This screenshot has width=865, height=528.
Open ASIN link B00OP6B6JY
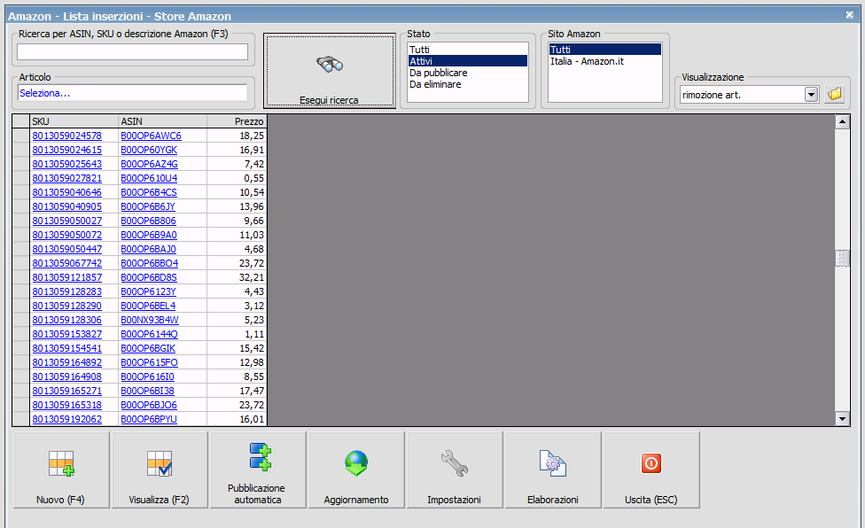148,206
